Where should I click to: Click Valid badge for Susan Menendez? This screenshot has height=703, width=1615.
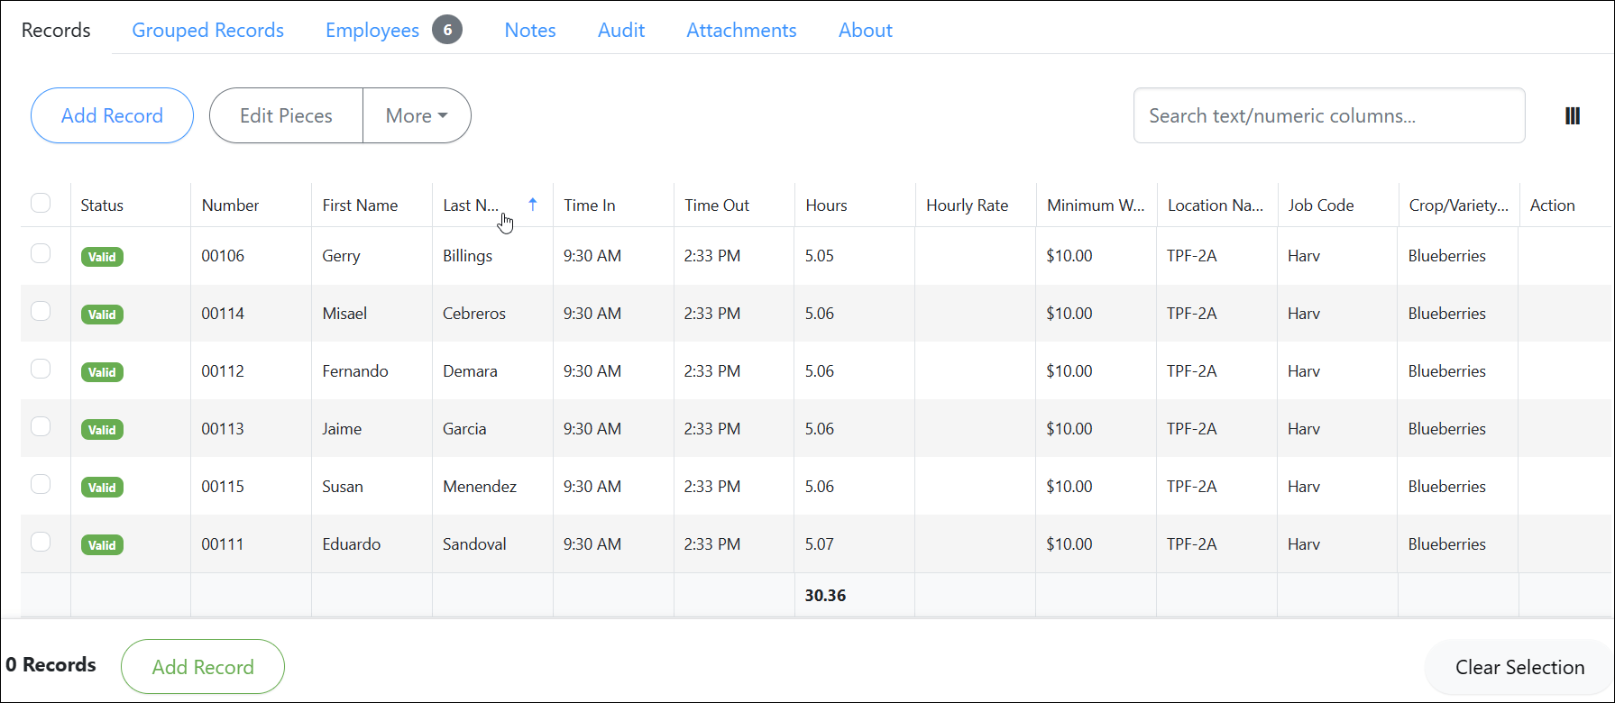click(102, 488)
